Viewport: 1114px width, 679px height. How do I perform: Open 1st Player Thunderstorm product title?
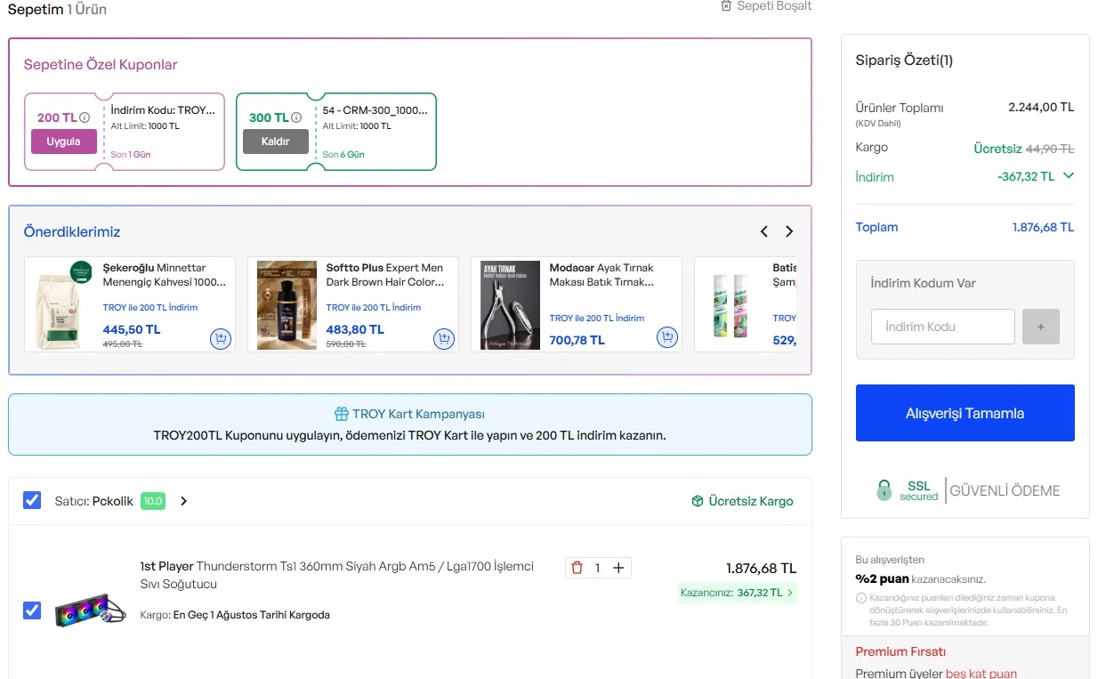337,575
